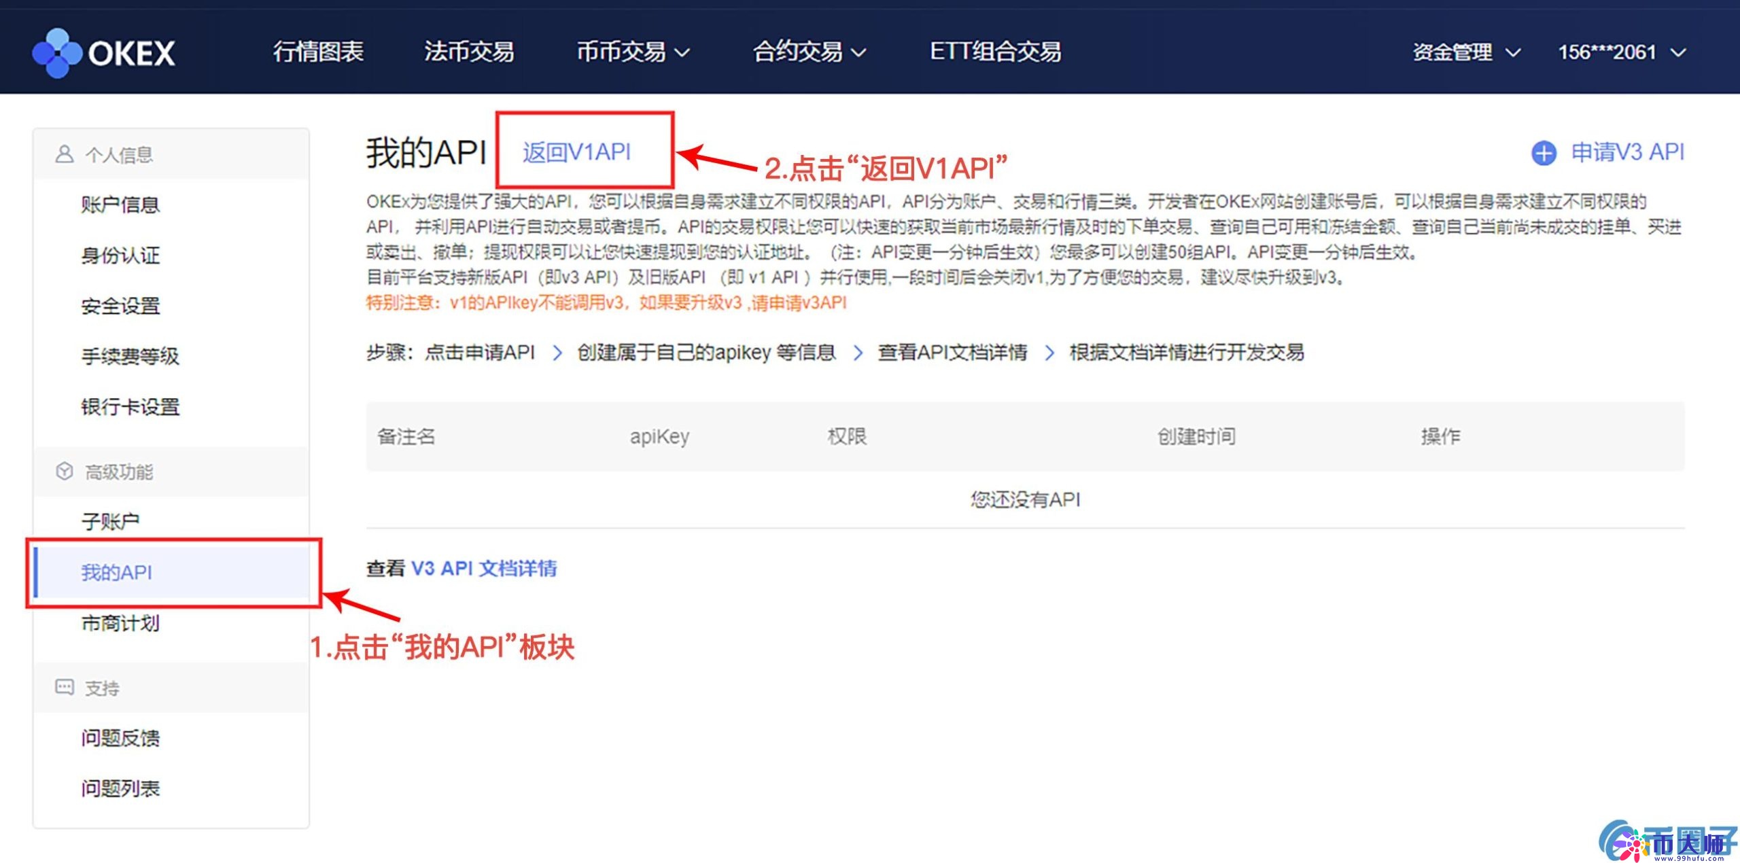The image size is (1740, 863).
Task: Select 身份认证 in the sidebar
Action: pos(120,256)
